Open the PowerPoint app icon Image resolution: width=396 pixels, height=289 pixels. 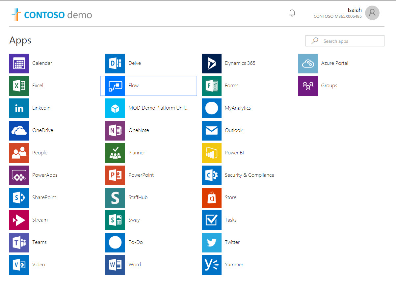[115, 175]
